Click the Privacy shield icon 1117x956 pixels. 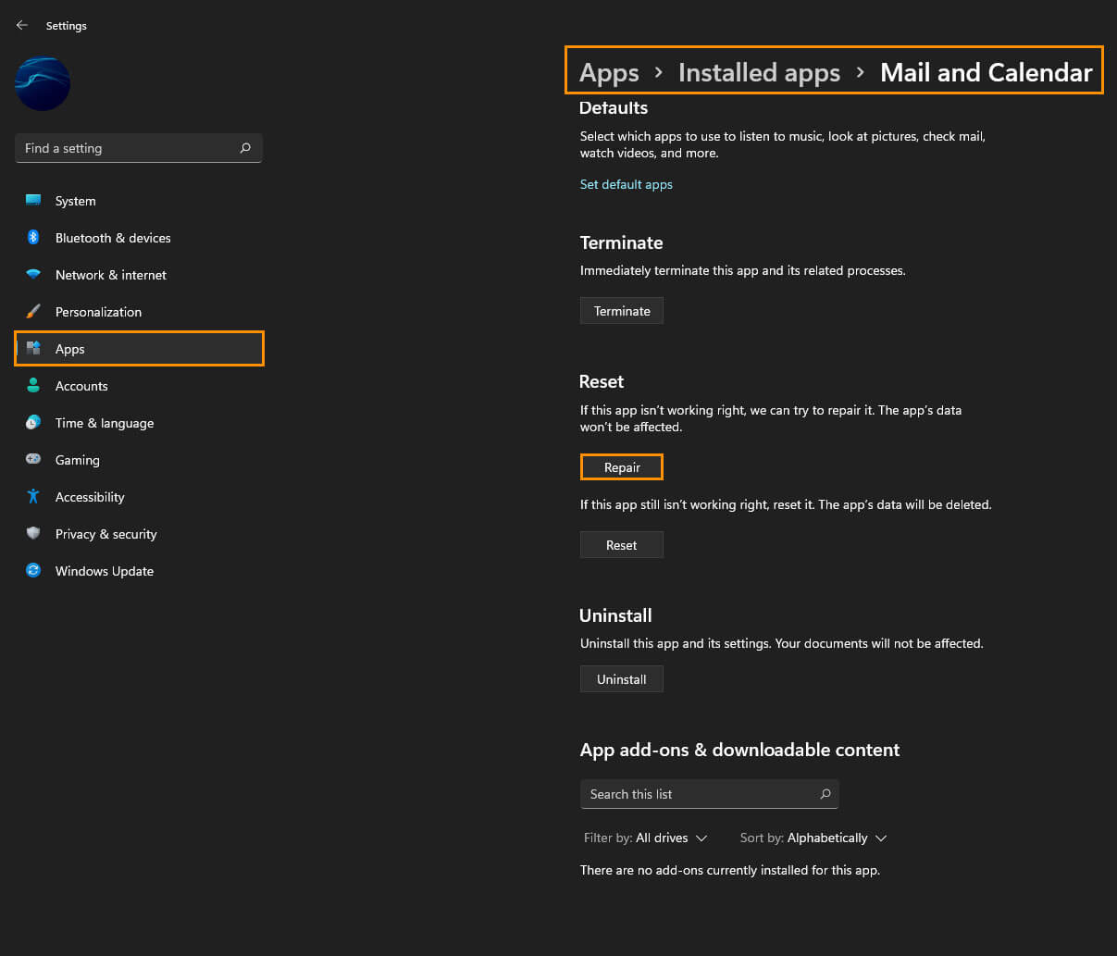33,534
